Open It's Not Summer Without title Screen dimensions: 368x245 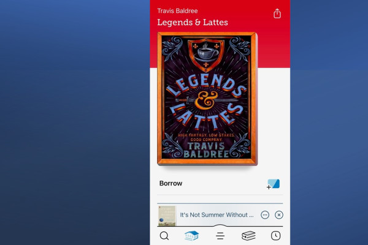coord(217,215)
